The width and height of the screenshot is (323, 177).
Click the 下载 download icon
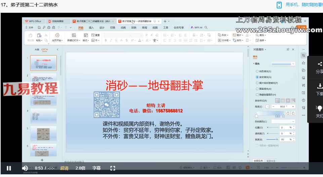(320, 86)
